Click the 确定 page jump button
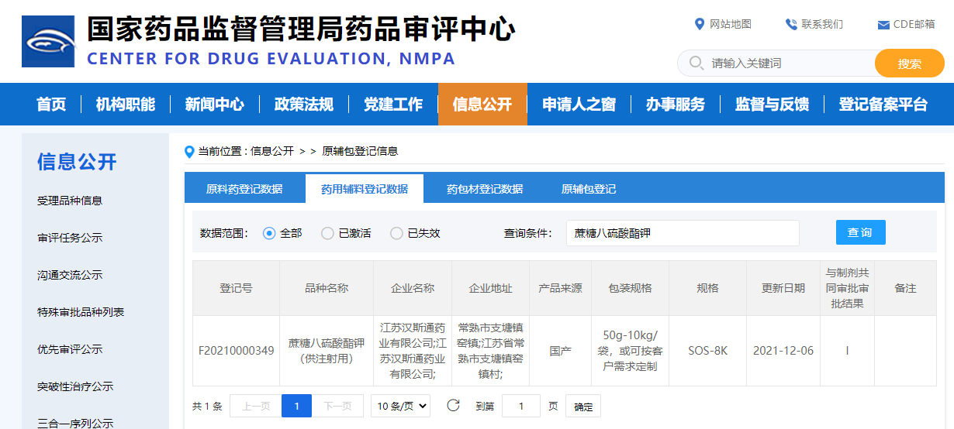Screen dimensions: 954x429 tap(583, 406)
